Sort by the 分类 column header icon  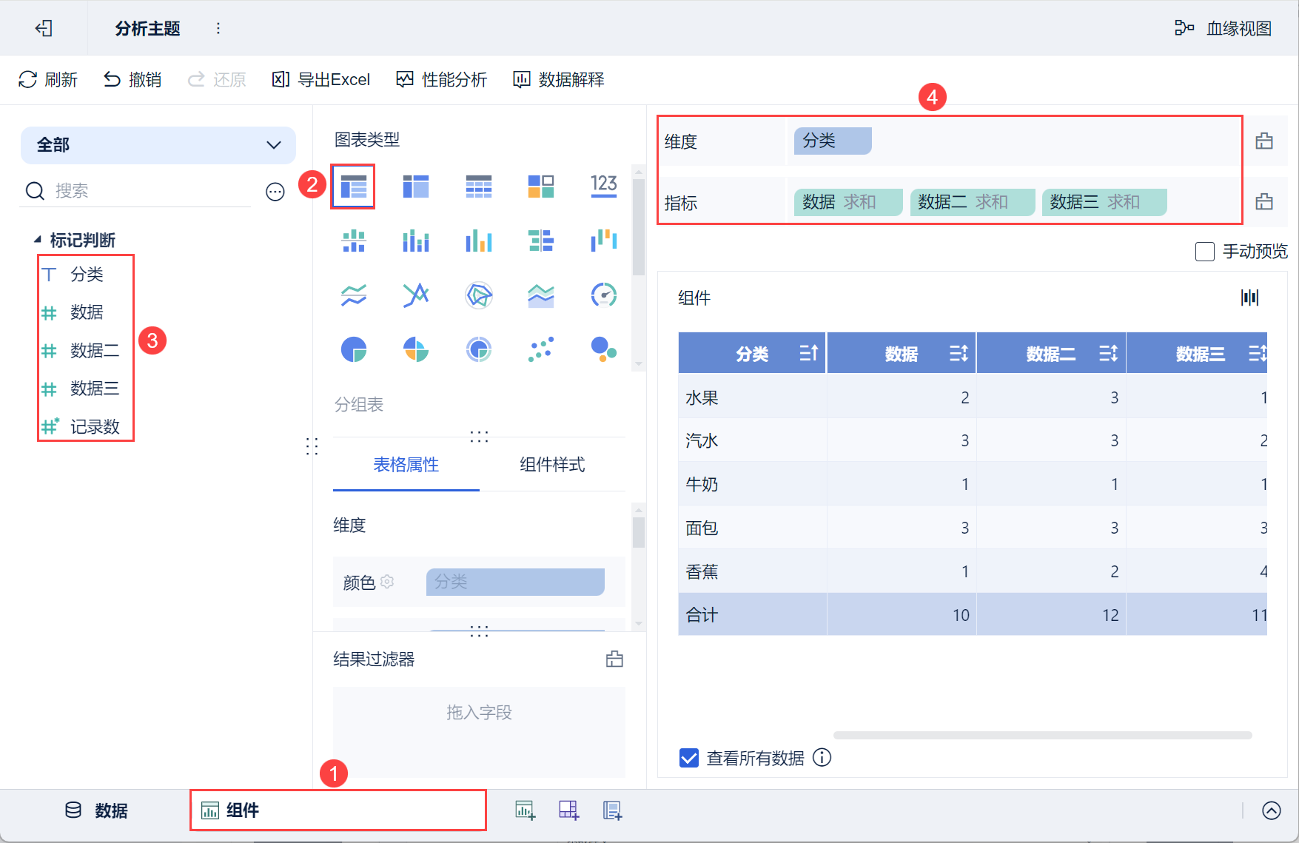(x=809, y=353)
